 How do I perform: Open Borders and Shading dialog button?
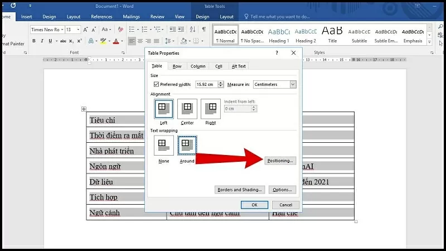[239, 190]
